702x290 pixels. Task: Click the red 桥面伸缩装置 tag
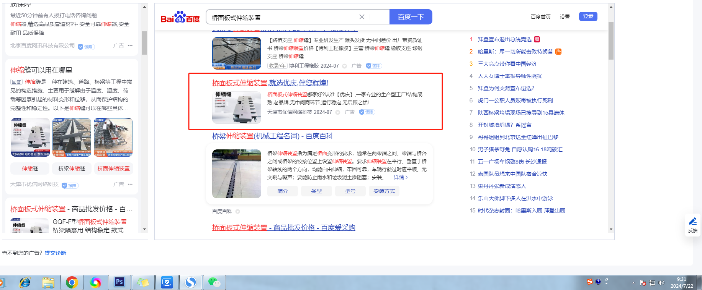pyautogui.click(x=113, y=168)
